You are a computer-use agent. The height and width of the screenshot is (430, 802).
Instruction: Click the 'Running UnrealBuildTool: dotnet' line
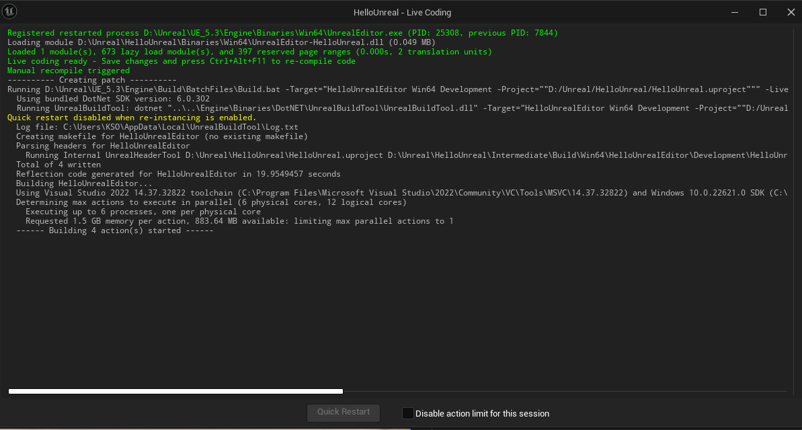[x=402, y=108]
